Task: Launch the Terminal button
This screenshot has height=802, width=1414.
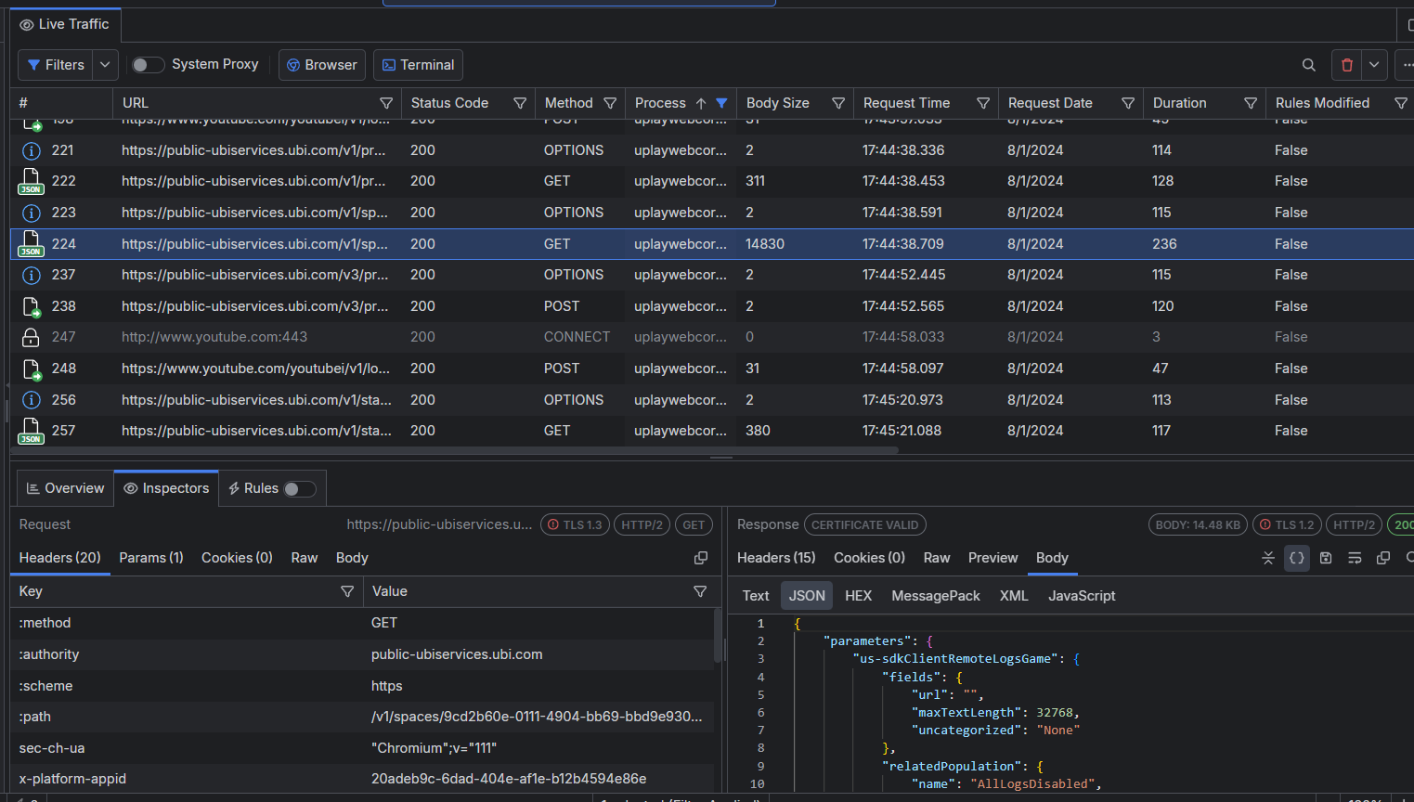Action: (418, 65)
